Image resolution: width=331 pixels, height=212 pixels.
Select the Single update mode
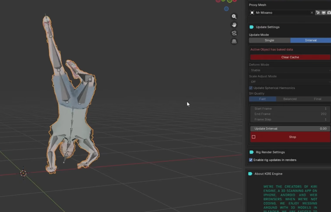click(269, 40)
